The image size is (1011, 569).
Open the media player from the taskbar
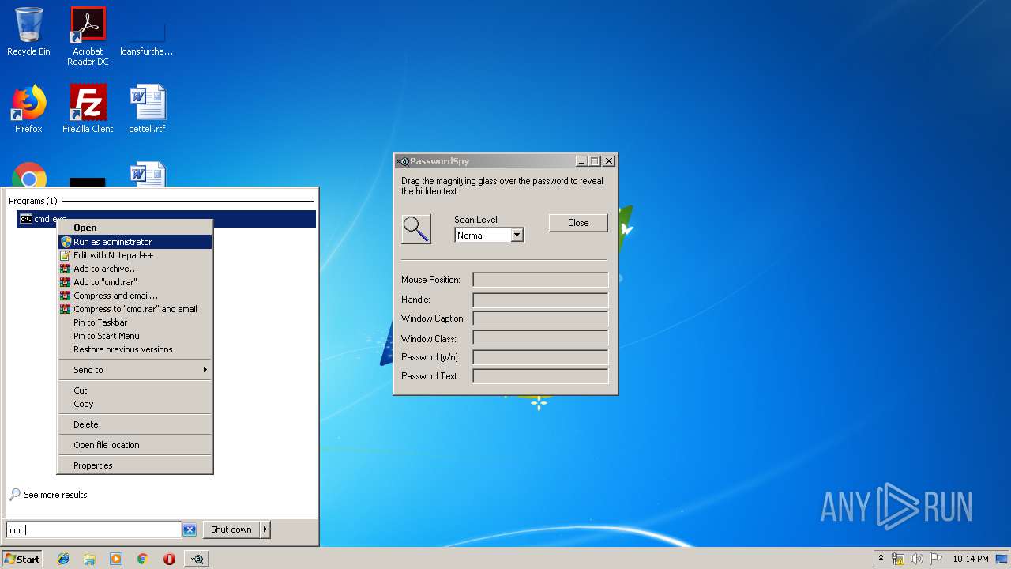[116, 559]
